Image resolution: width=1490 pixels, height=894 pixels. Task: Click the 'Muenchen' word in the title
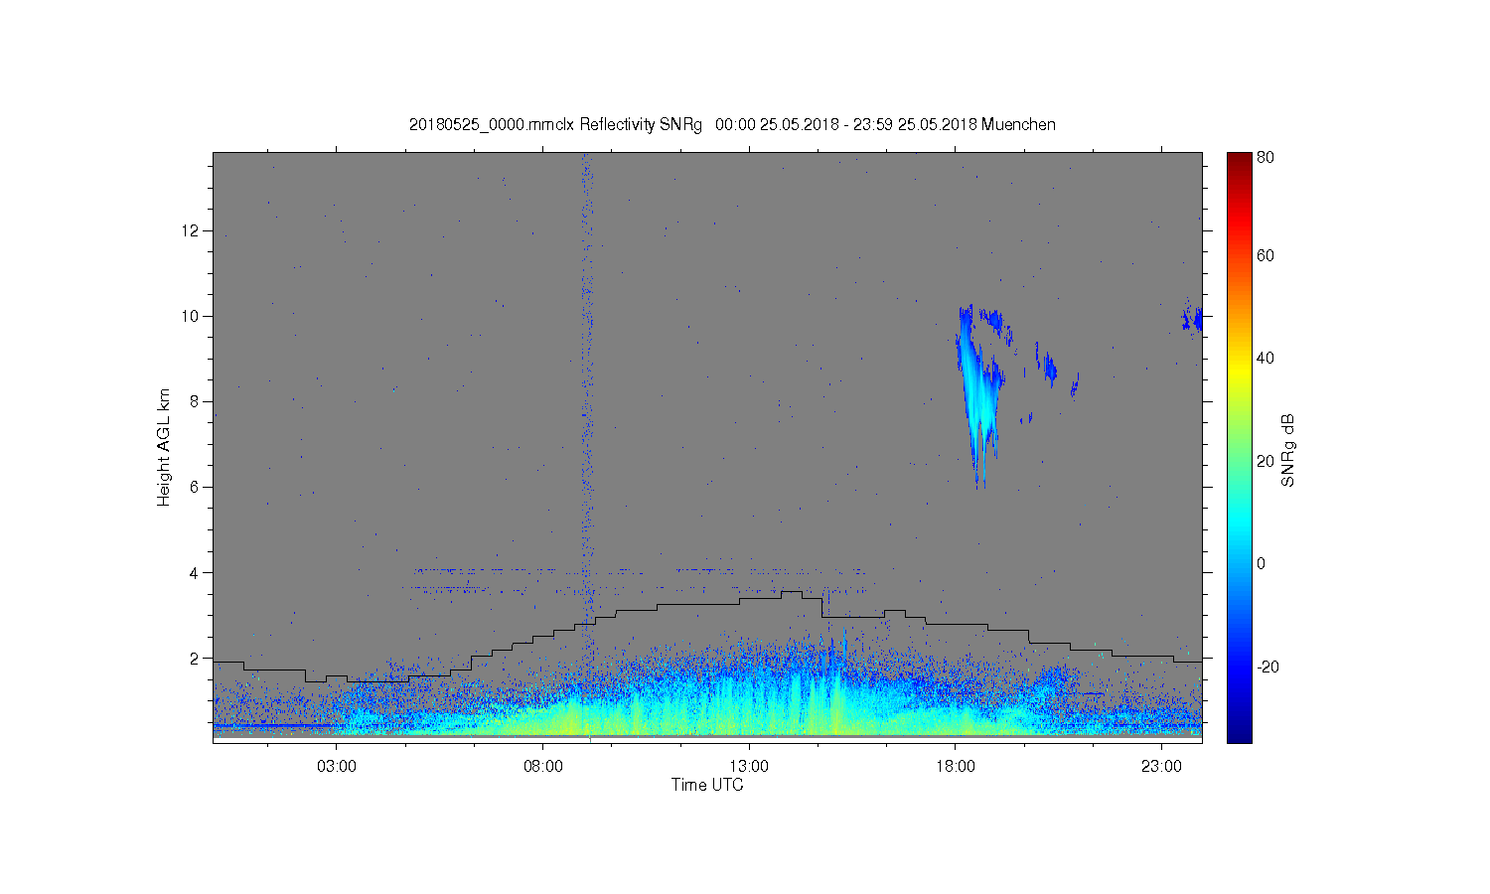click(x=1018, y=125)
